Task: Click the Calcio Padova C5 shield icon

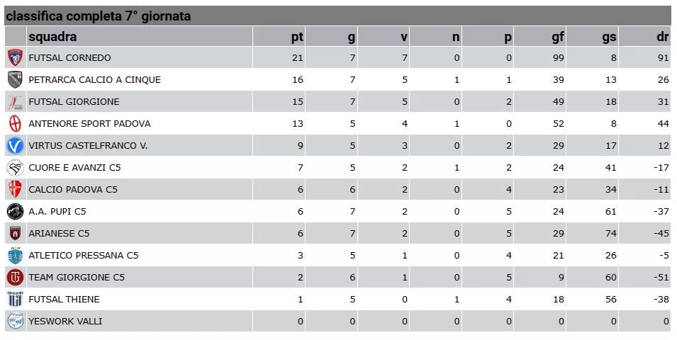Action: tap(15, 189)
